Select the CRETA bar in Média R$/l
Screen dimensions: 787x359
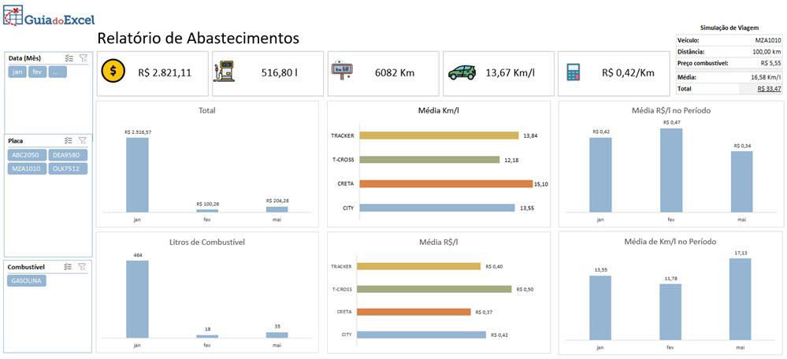click(415, 312)
